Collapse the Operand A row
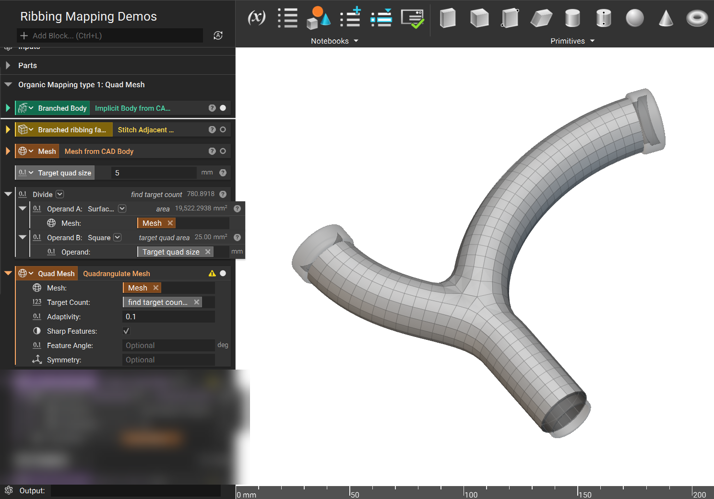714x499 pixels. (22, 209)
